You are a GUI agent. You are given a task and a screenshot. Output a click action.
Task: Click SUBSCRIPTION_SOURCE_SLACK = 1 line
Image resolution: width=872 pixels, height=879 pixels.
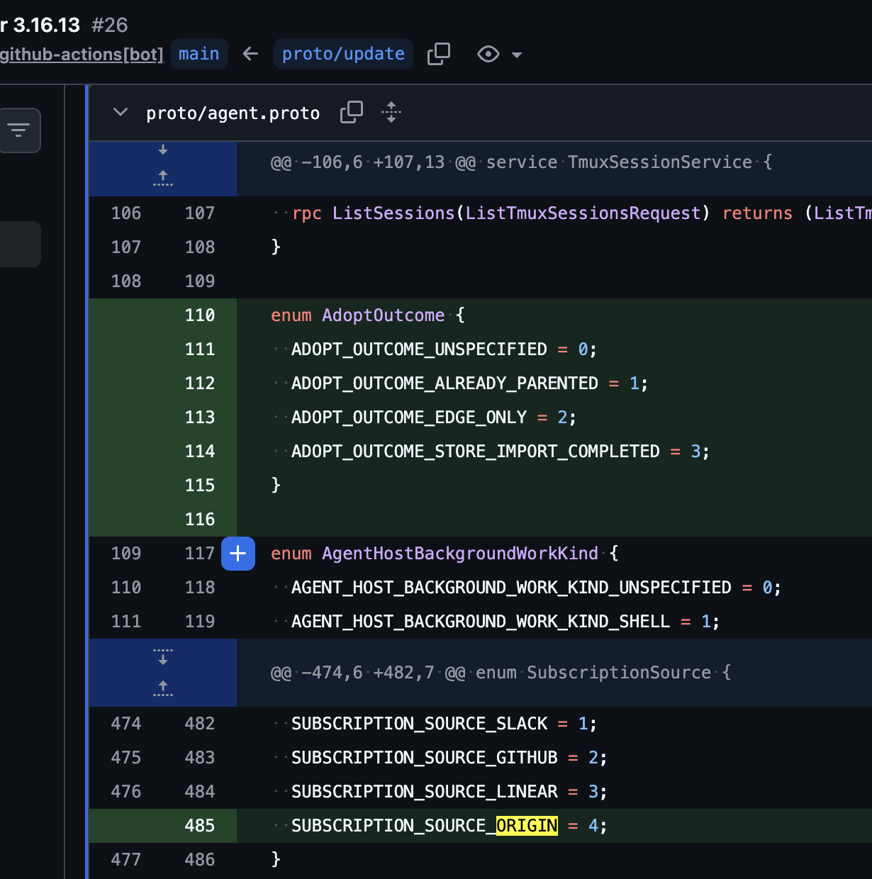(444, 724)
